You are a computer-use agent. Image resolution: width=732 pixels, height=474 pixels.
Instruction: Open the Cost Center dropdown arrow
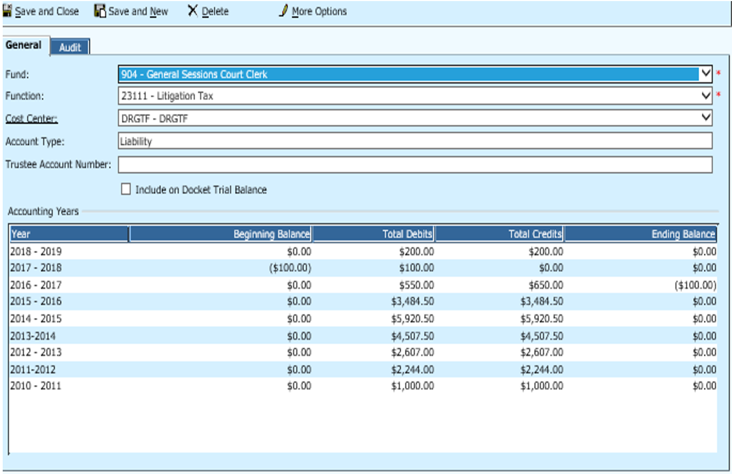click(x=706, y=118)
